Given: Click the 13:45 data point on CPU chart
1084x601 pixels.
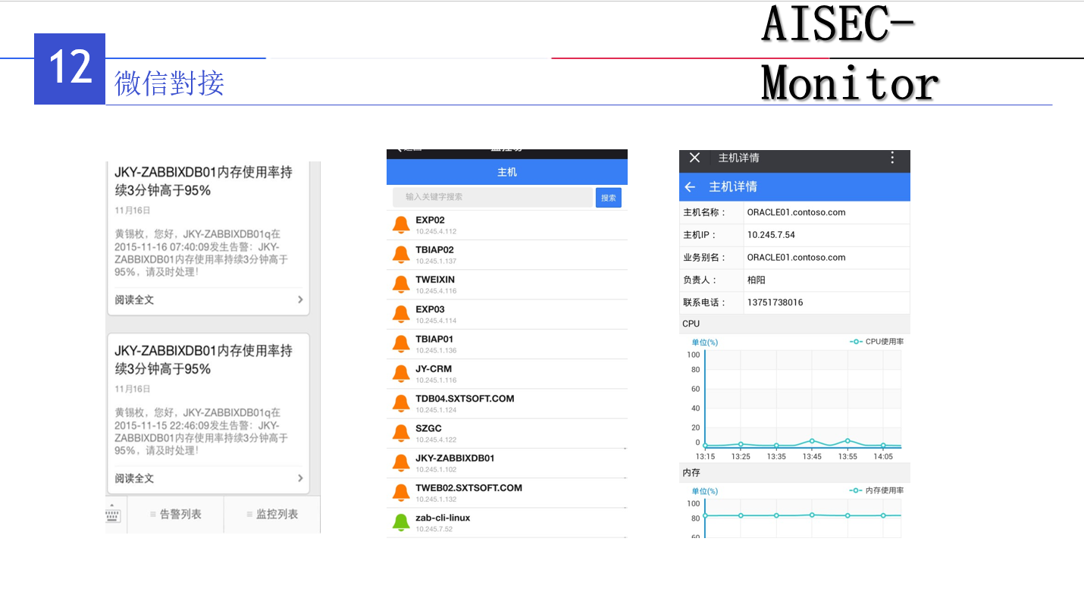Looking at the screenshot, I should tap(812, 440).
